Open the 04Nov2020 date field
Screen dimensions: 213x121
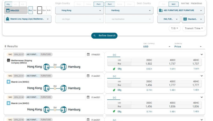pyautogui.click(x=16, y=10)
